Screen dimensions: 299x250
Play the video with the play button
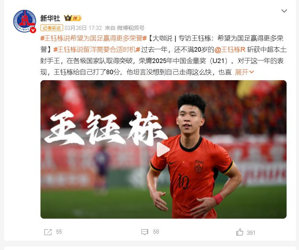point(163,150)
